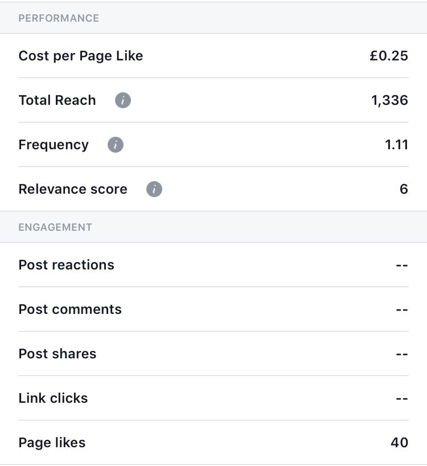Tap the Relevance score info icon
This screenshot has width=427, height=466.
coord(154,189)
